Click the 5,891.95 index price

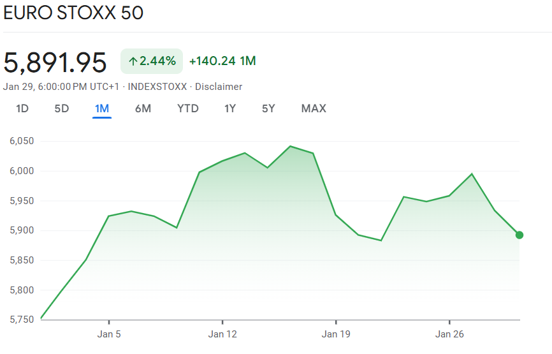point(55,62)
